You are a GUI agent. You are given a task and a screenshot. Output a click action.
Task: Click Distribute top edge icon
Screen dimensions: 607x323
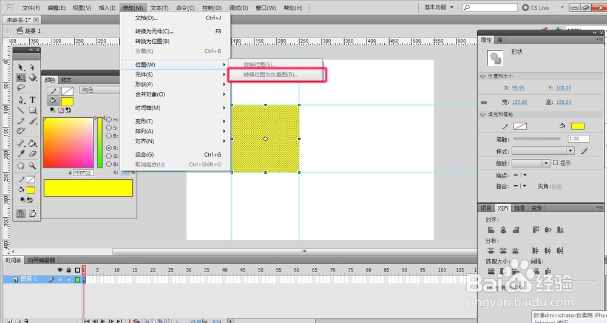pyautogui.click(x=491, y=251)
